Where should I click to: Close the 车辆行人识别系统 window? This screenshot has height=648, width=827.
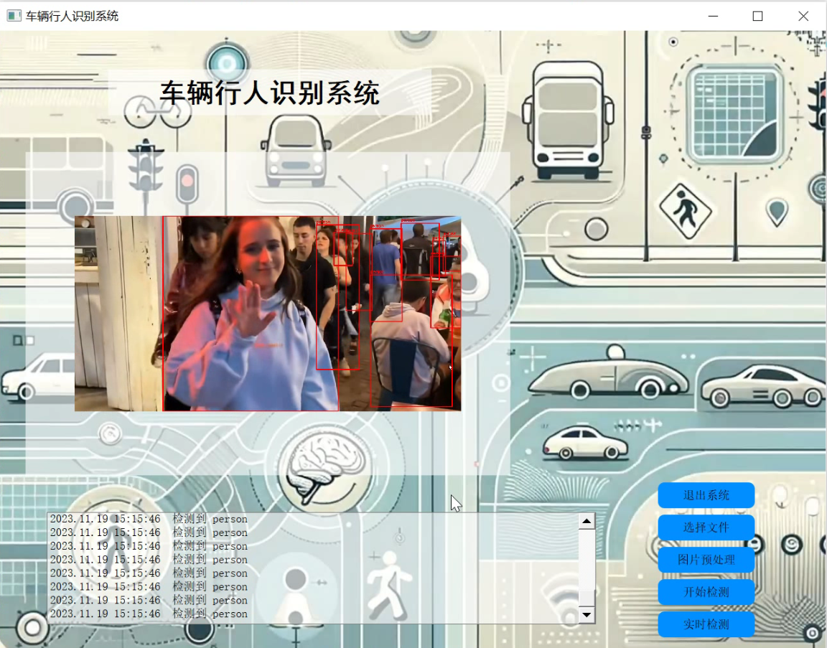pyautogui.click(x=803, y=16)
